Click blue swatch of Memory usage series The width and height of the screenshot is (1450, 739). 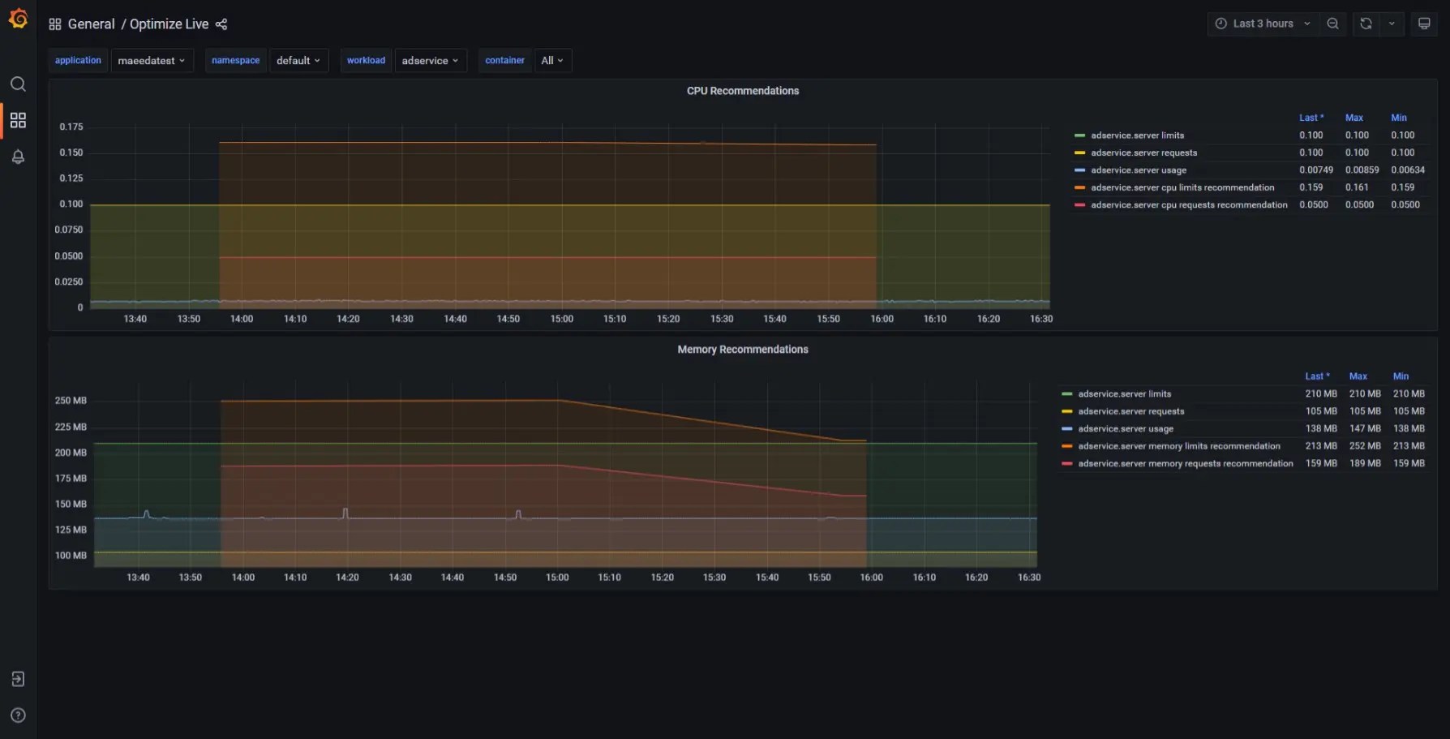[x=1066, y=429]
